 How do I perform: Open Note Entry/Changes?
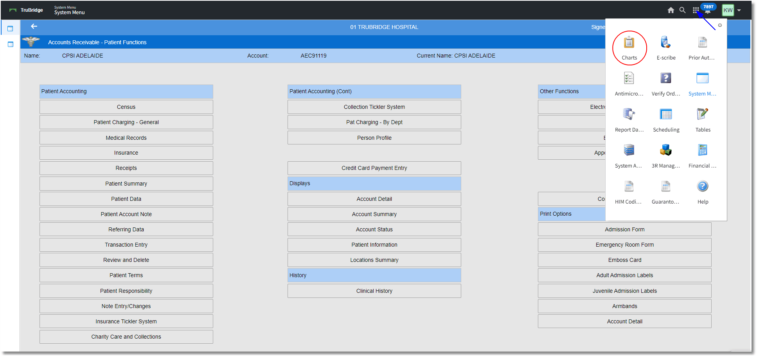126,306
